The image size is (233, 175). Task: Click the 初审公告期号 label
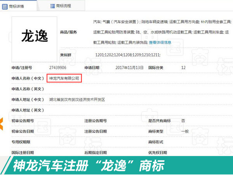point(23,121)
